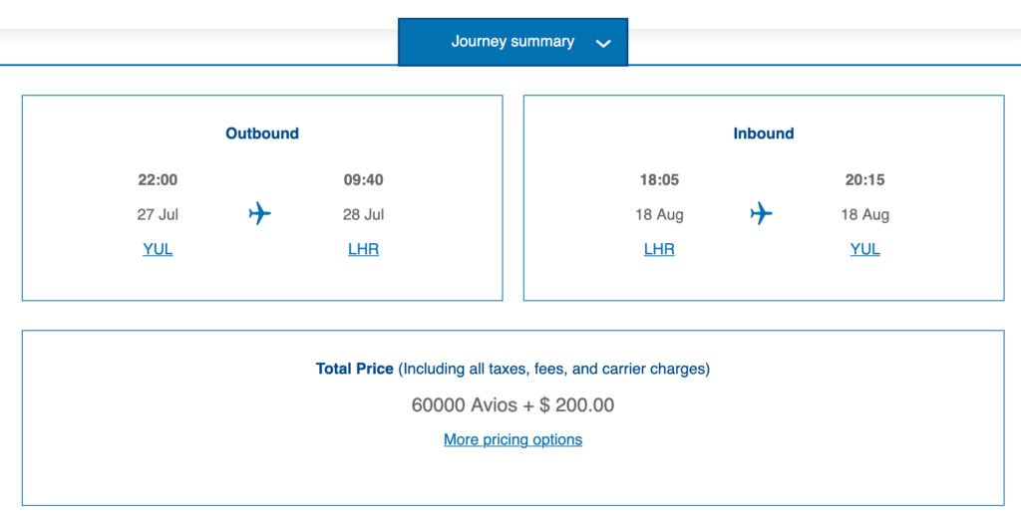The height and width of the screenshot is (517, 1021).
Task: Open the outbound YUL departure airport link
Action: point(158,249)
